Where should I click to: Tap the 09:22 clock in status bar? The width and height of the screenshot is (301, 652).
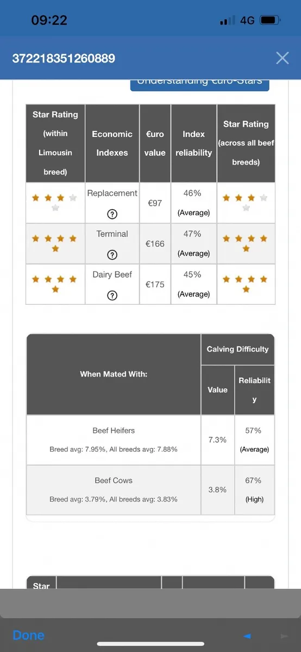49,21
